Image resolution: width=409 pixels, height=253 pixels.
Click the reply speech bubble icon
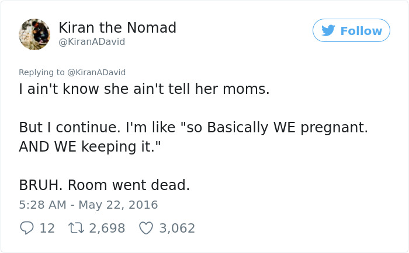click(27, 228)
